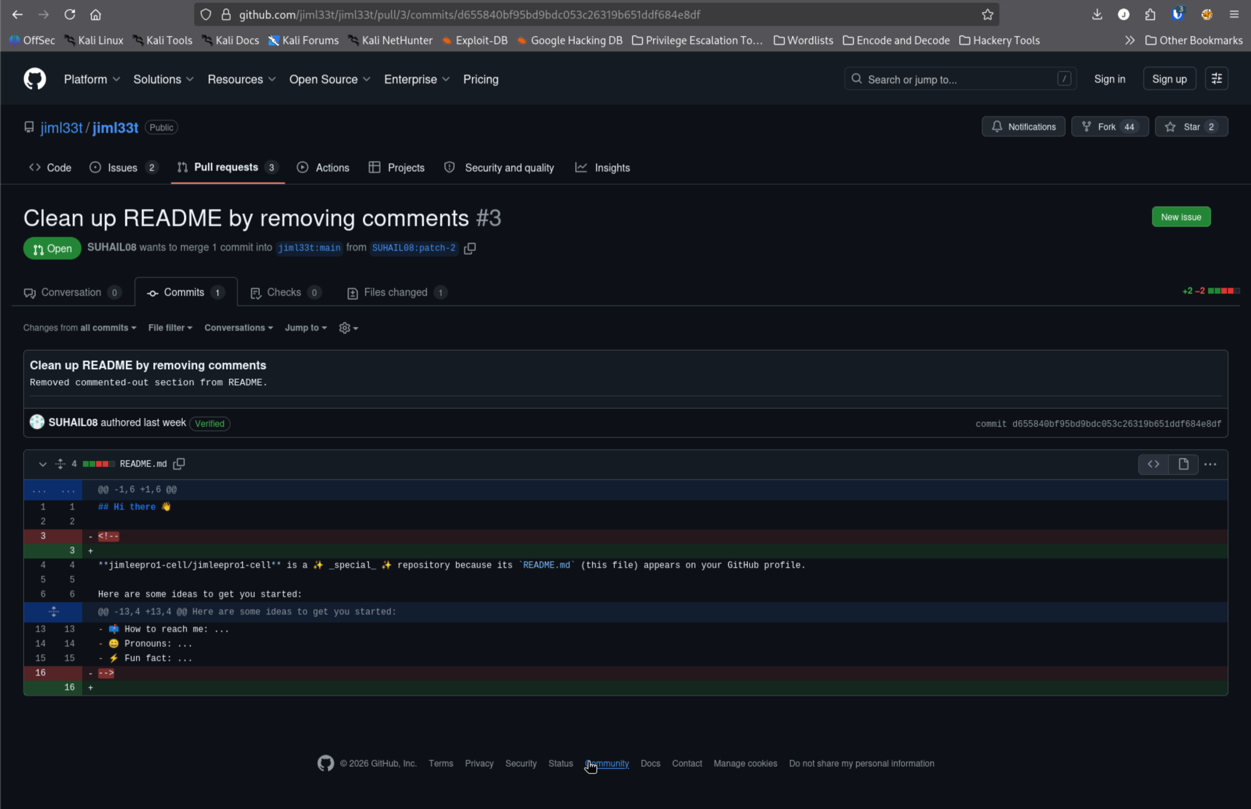Click the +2 −2 diffstat bar near tabs
This screenshot has width=1251, height=809.
(x=1211, y=291)
